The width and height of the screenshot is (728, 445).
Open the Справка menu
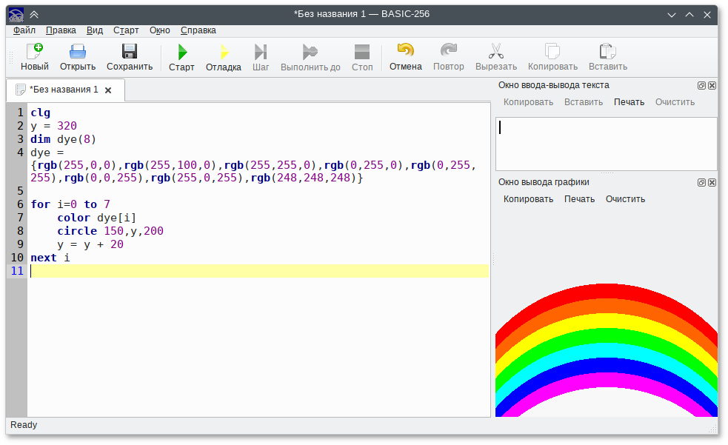coord(198,30)
